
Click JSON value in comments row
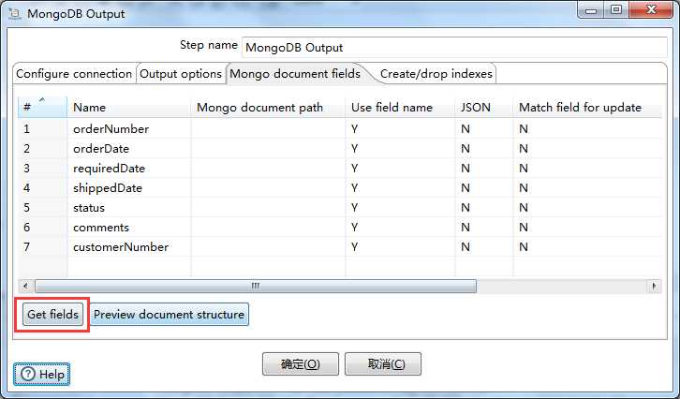coord(484,228)
